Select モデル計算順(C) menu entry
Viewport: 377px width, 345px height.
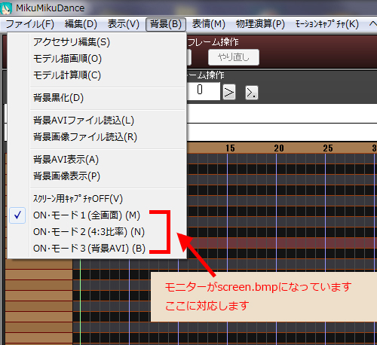coord(97,75)
